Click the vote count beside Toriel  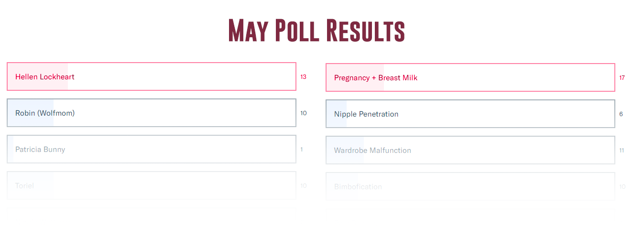click(303, 185)
